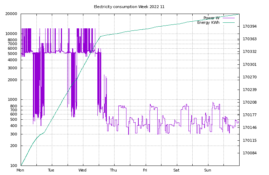The image size is (269, 175).
Task: Select the "Energy KWh" legend label
Action: pyautogui.click(x=208, y=22)
